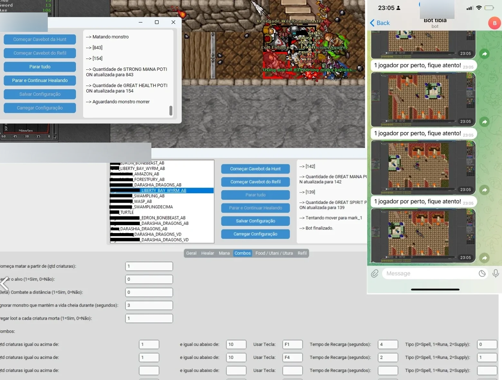Forward the second screenshot in the Telegram chat

pos(484,122)
